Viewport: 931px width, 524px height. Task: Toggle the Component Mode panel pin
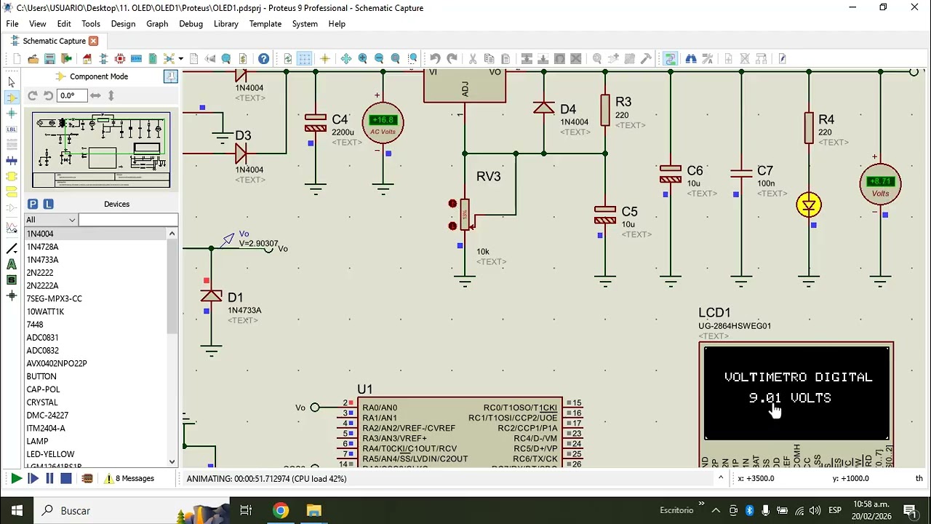pos(171,76)
